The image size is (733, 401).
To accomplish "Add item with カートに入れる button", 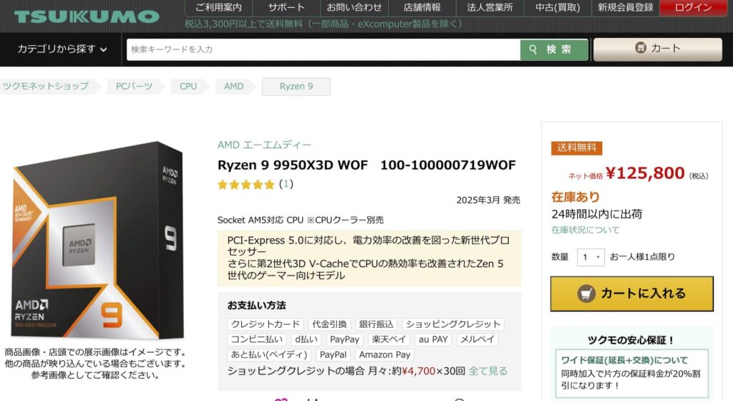I will [x=631, y=293].
